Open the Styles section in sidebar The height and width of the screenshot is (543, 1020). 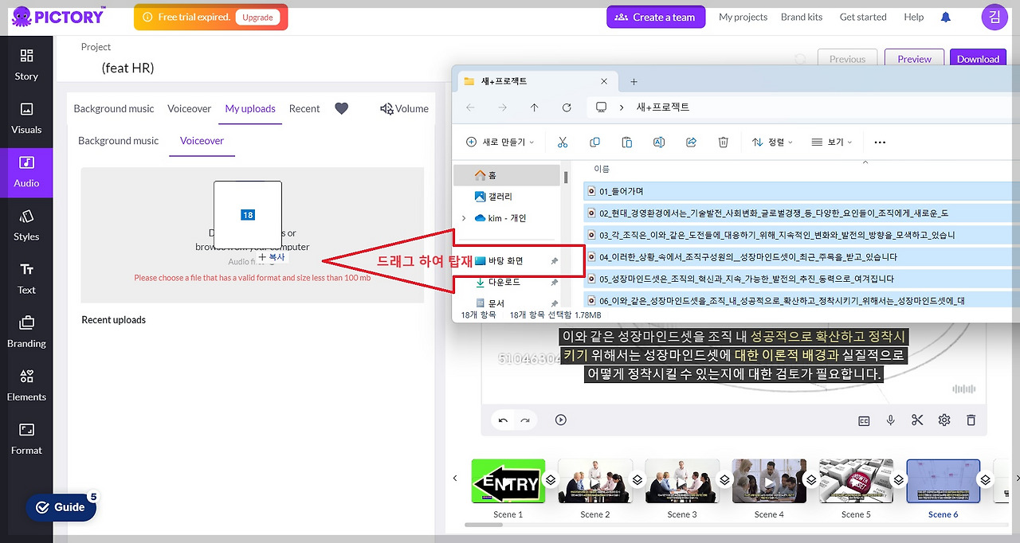click(26, 225)
